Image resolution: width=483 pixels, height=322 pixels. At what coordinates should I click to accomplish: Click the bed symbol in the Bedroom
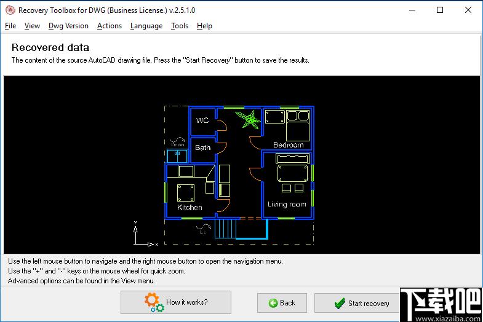coord(298,126)
